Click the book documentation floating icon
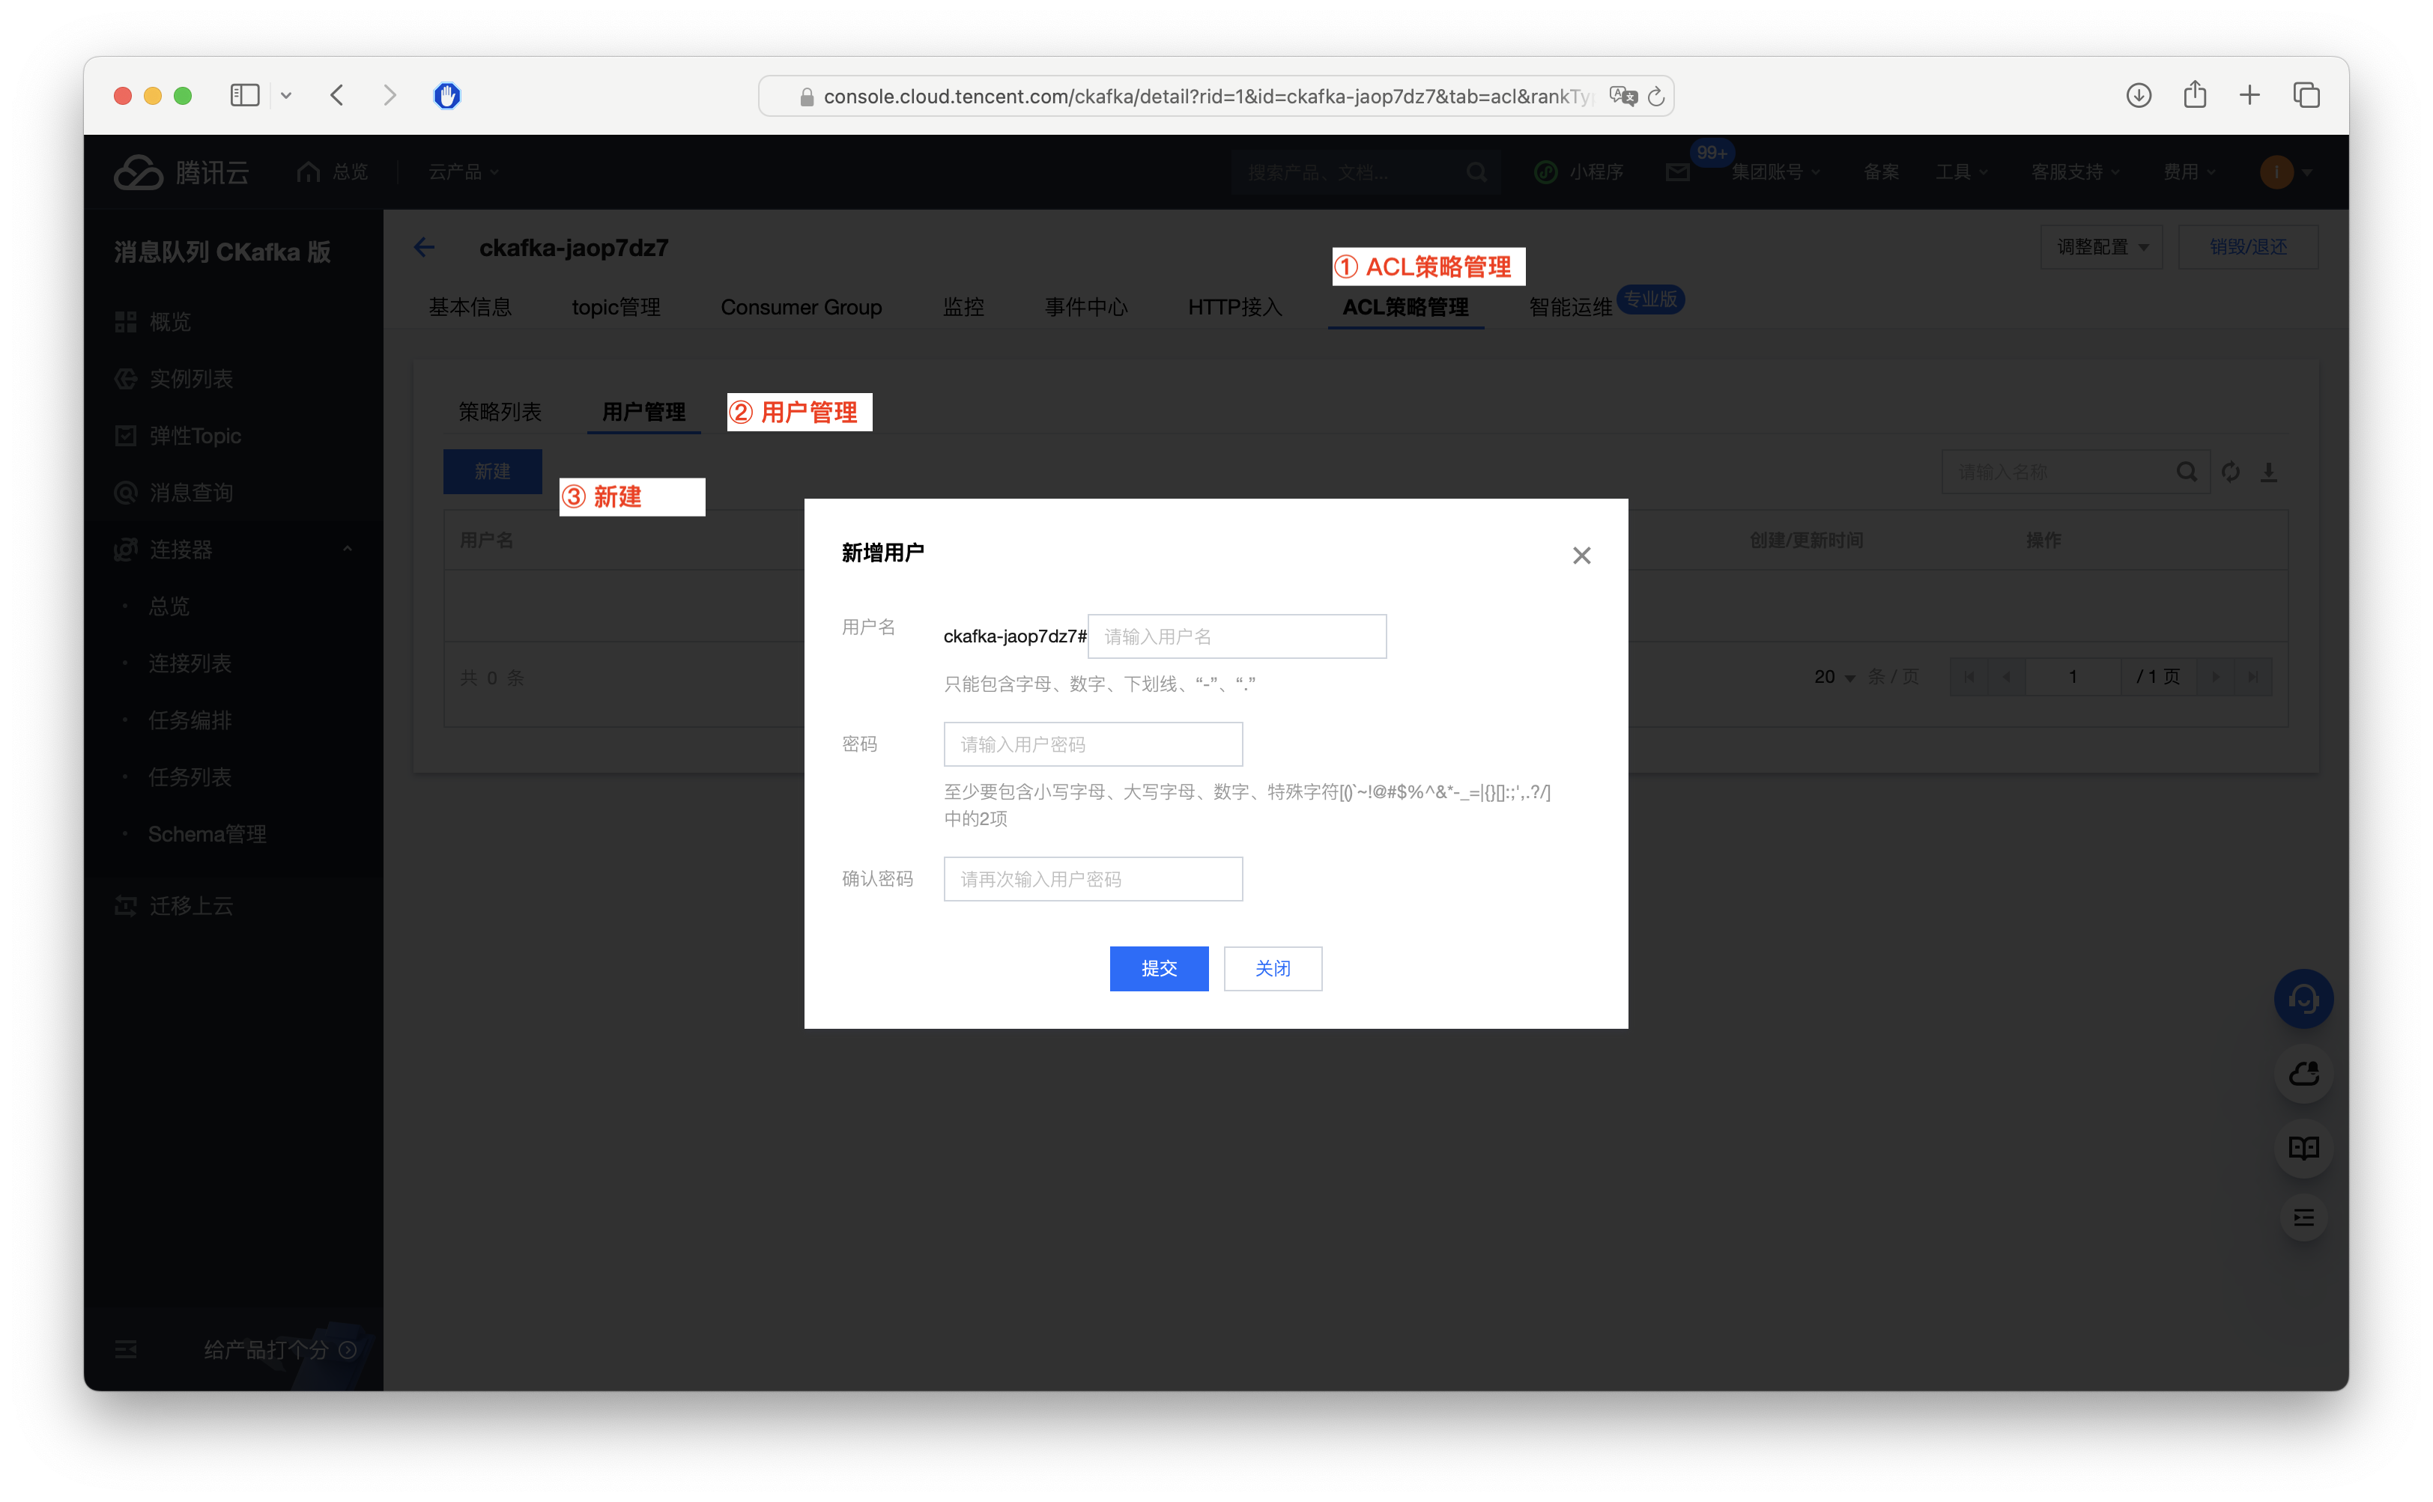The width and height of the screenshot is (2433, 1502). click(x=2303, y=1147)
